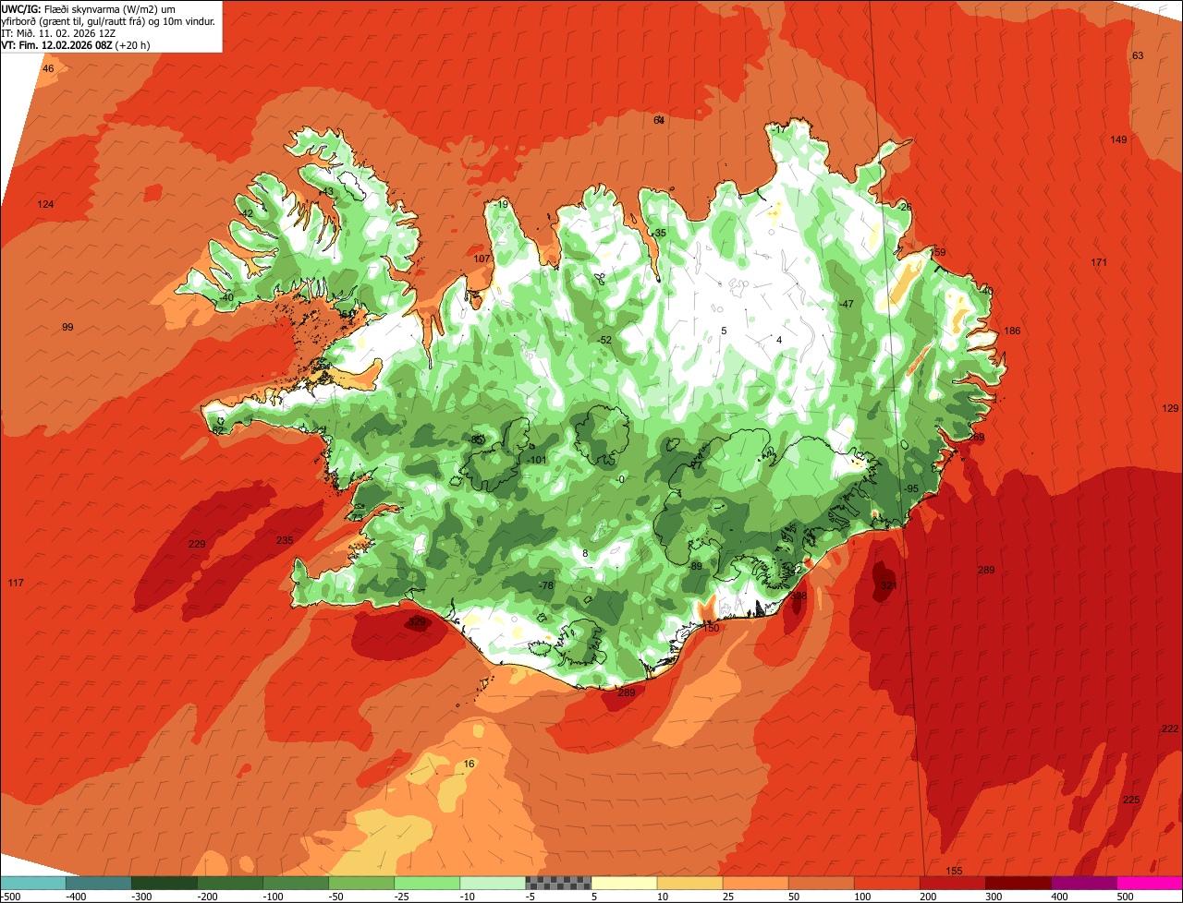Image resolution: width=1183 pixels, height=903 pixels.
Task: Click the Westfjords value "-43"
Action: (325, 191)
